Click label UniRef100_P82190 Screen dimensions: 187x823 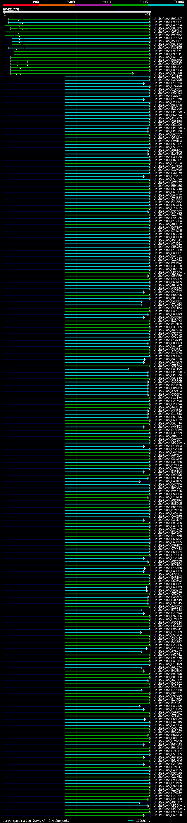pos(168,369)
